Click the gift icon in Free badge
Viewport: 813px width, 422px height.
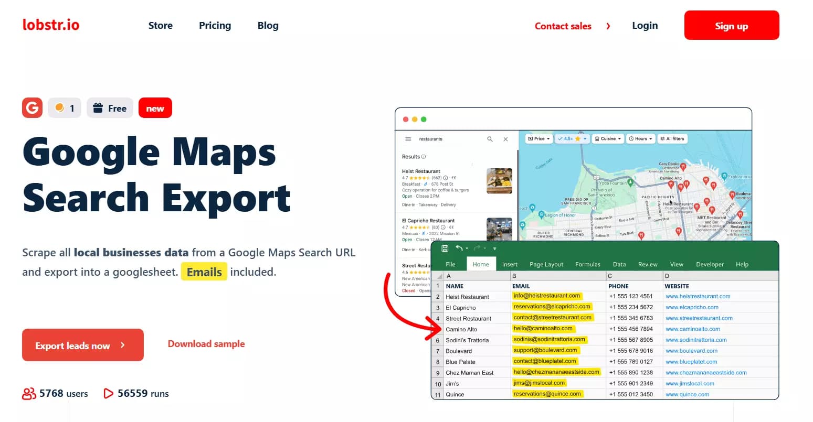[98, 108]
